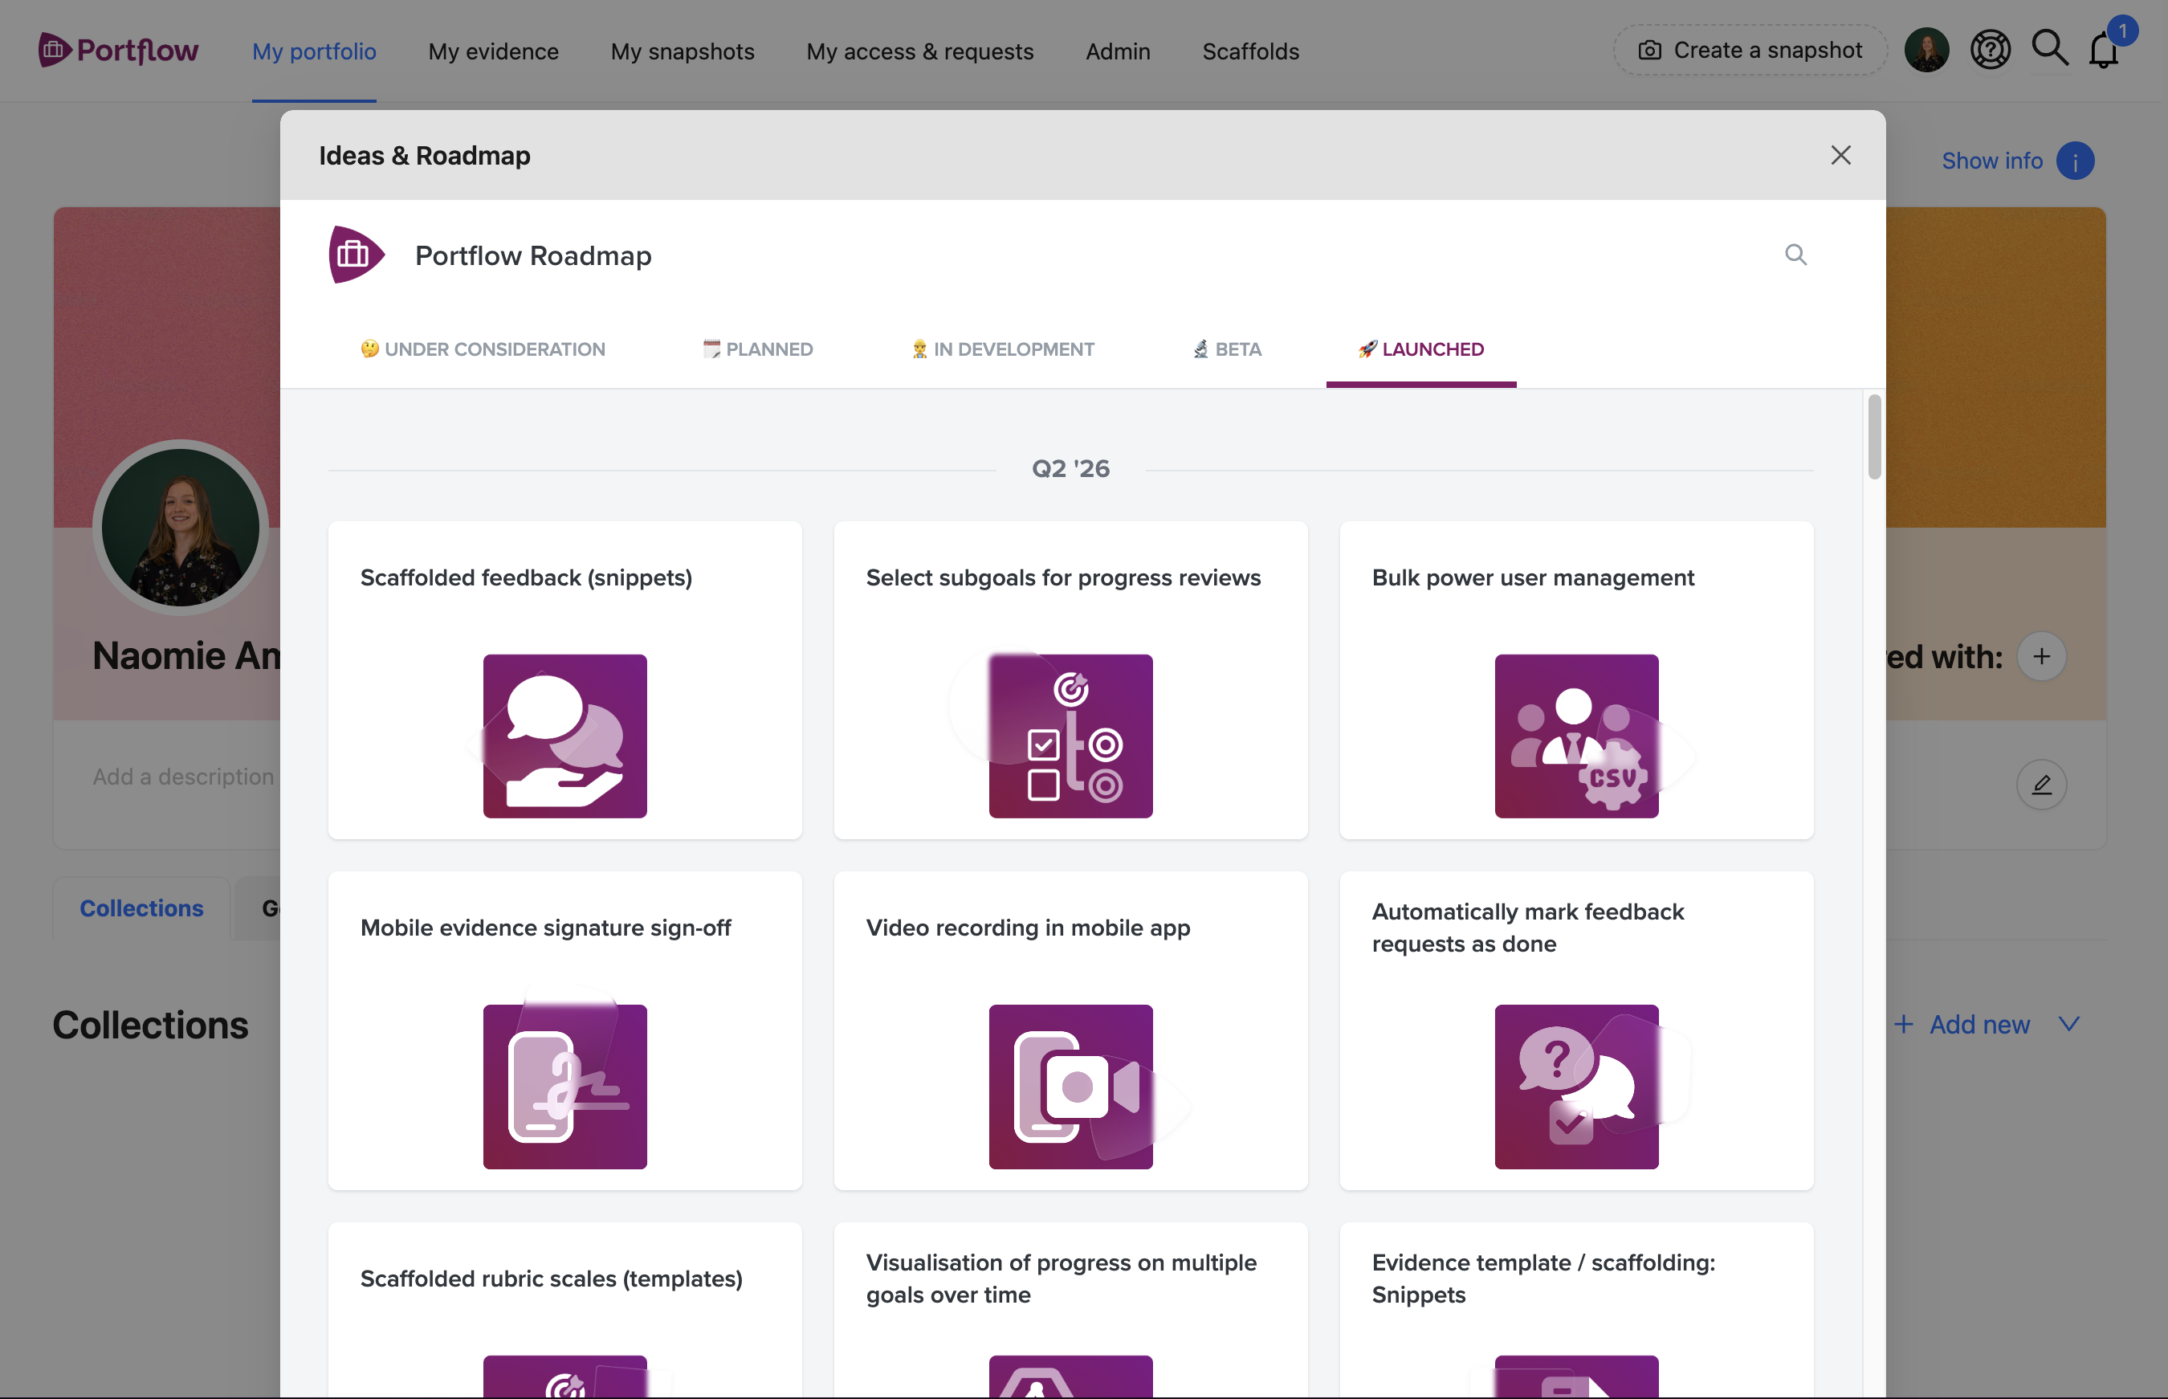
Task: Click Video recording in mobile app title
Action: click(1027, 928)
